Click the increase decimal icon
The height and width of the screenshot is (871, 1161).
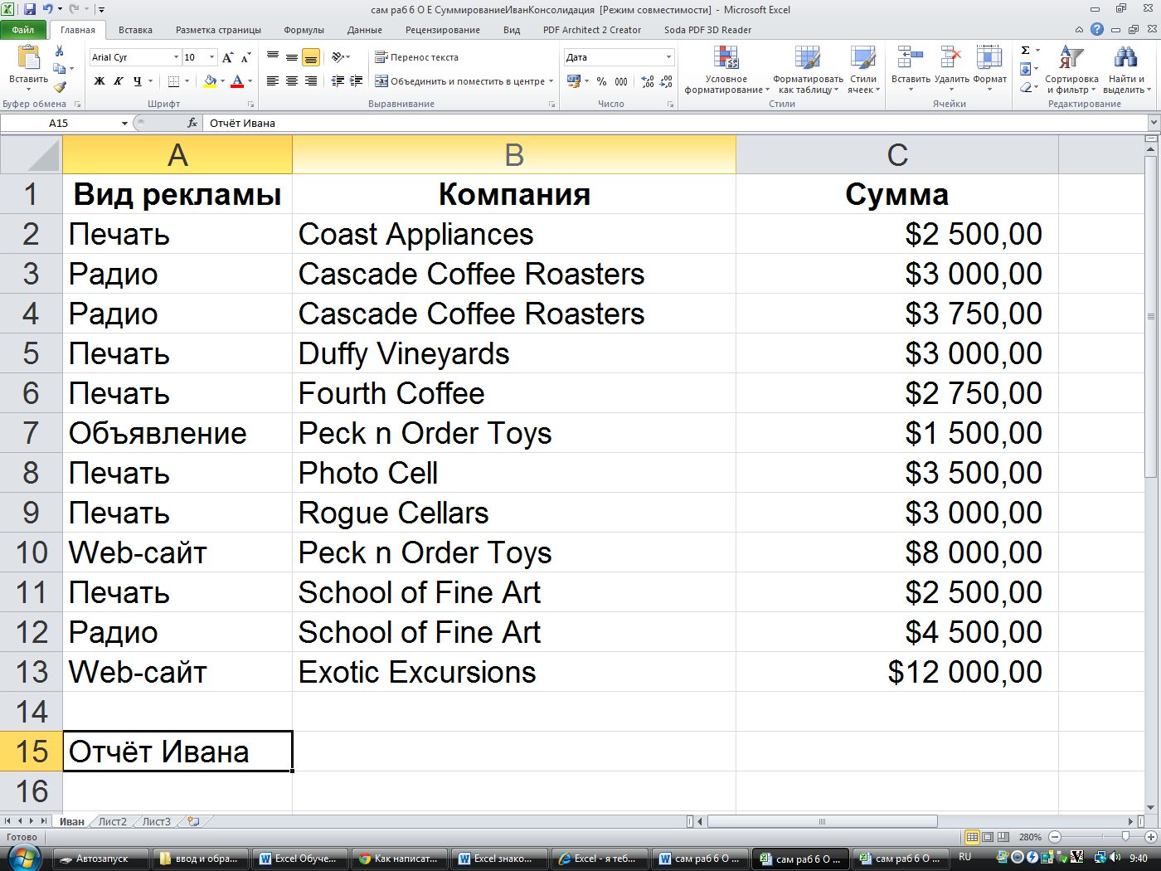click(648, 81)
